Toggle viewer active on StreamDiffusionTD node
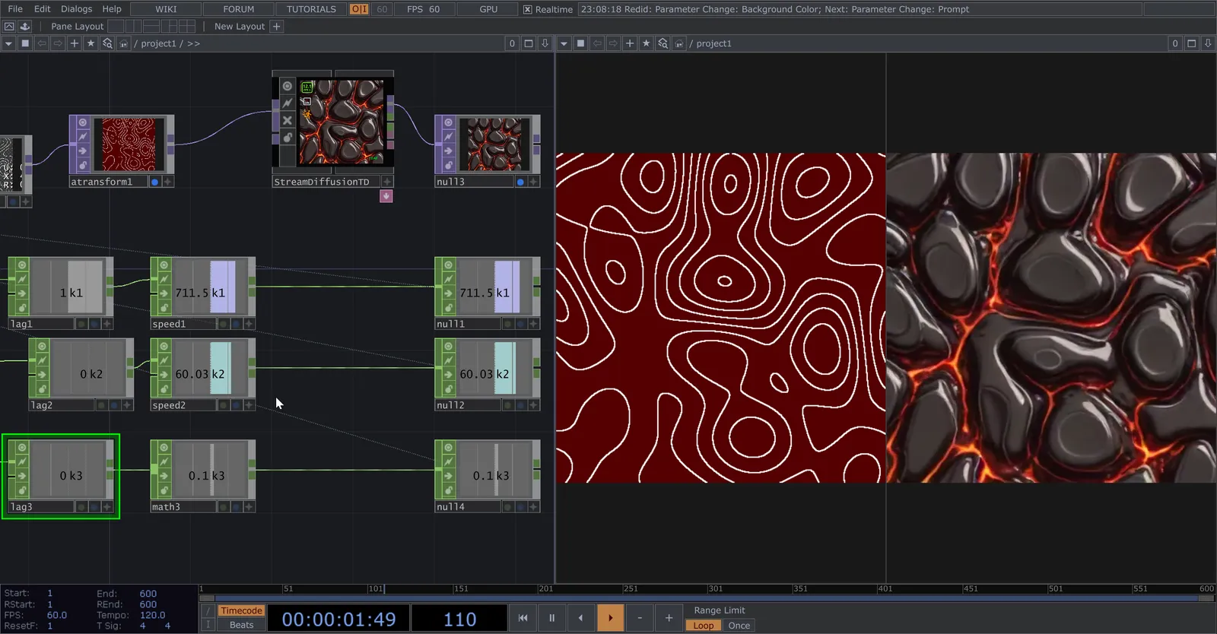The height and width of the screenshot is (634, 1217). point(287,86)
